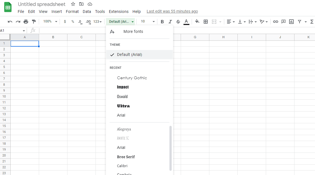The image size is (315, 175).
Task: Expand filter views dropdown arrow
Action: 305,22
